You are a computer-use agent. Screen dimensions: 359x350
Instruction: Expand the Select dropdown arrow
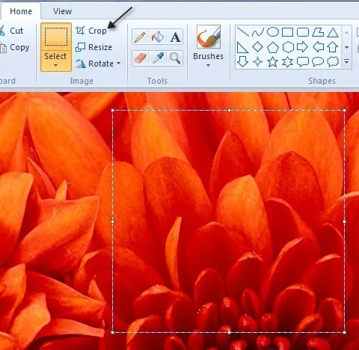[56, 66]
